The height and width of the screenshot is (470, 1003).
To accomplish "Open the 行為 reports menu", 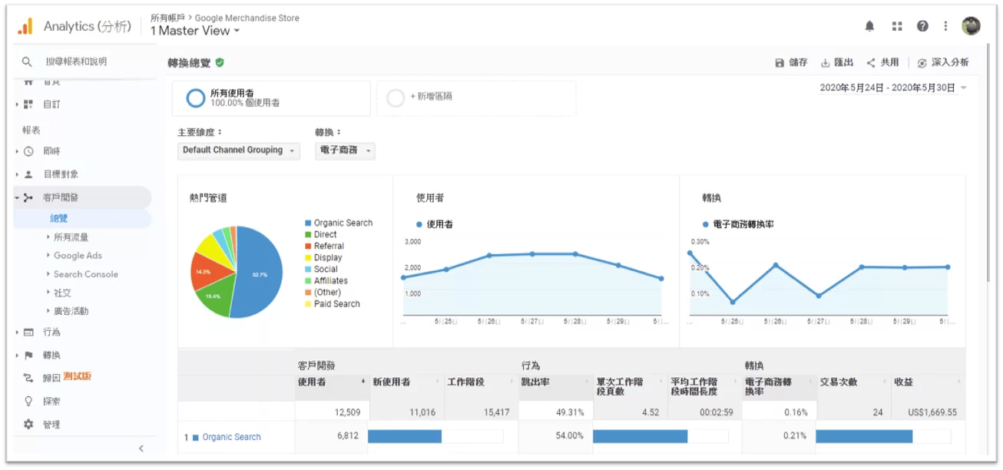I will (x=51, y=333).
